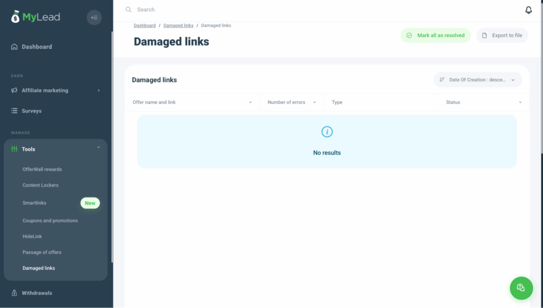Collapse the Tools menu section
Screen dimensions: 543x308
click(99, 148)
